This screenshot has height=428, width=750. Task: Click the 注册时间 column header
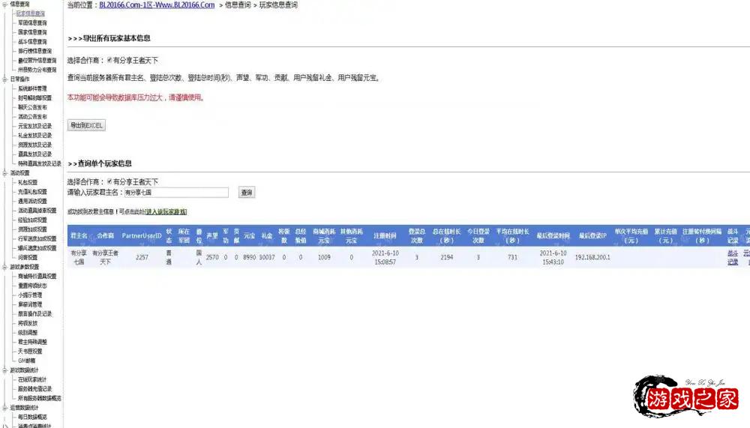click(385, 236)
